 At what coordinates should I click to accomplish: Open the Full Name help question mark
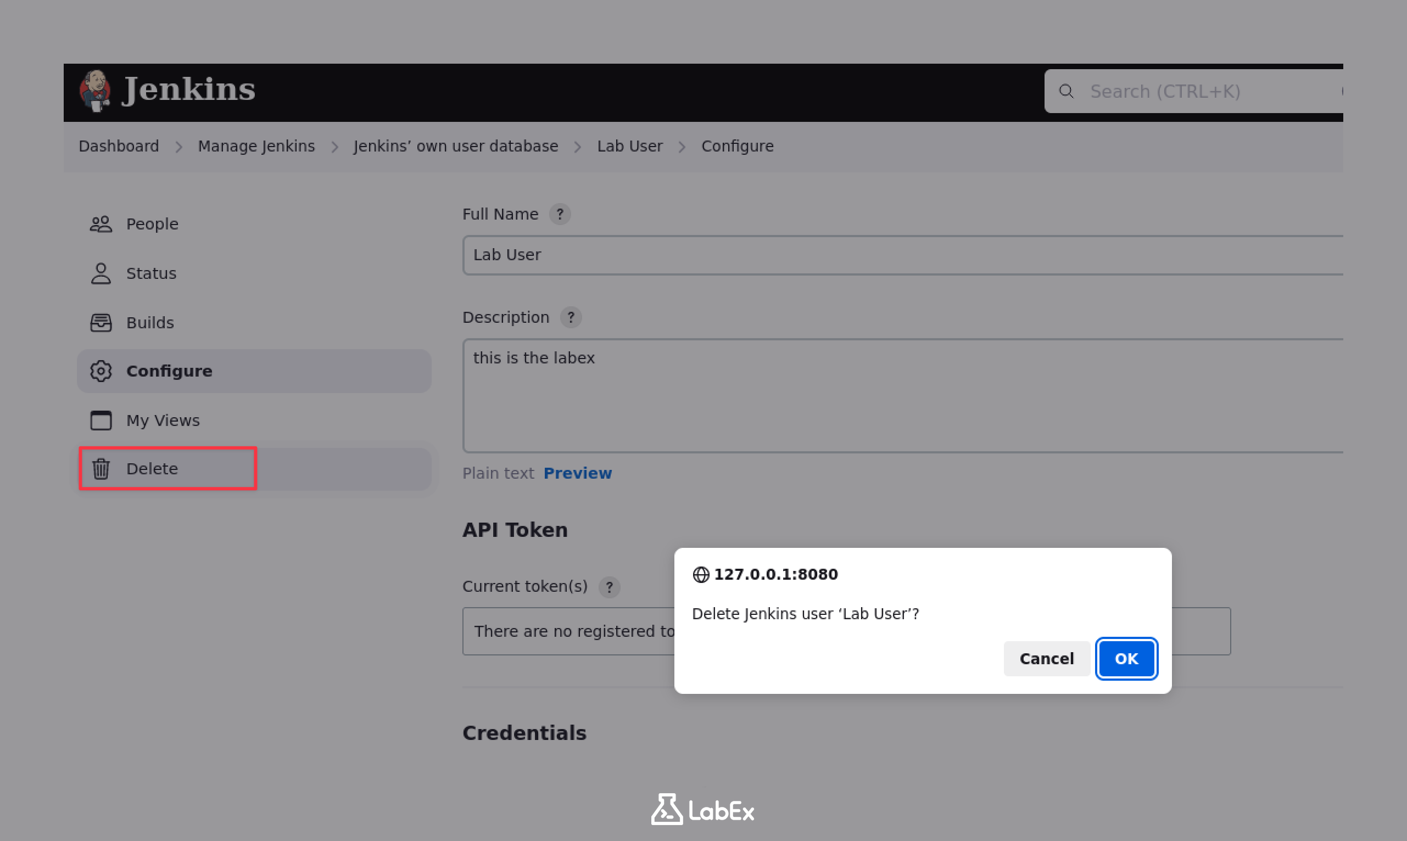(x=560, y=214)
